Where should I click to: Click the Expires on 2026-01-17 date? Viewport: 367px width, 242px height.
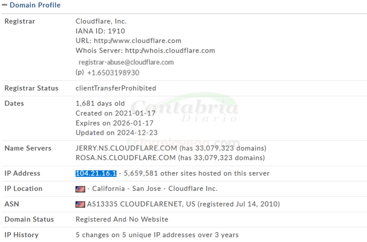(115, 123)
